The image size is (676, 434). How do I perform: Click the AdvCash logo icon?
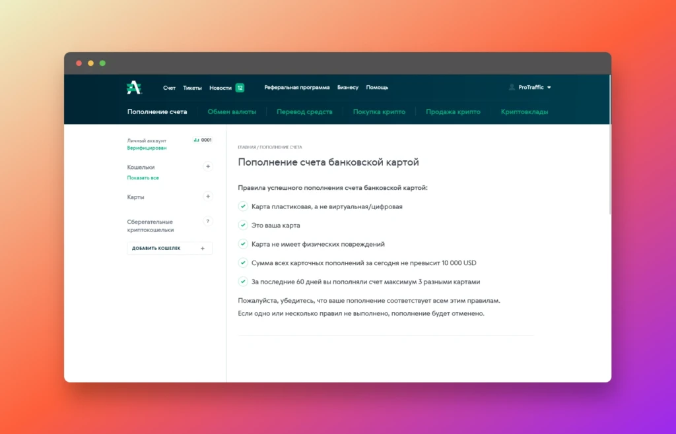pyautogui.click(x=134, y=88)
